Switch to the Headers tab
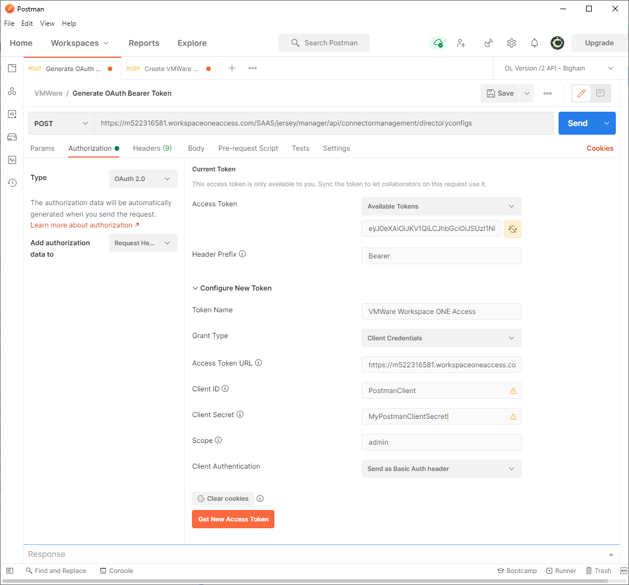629x585 pixels. point(152,148)
